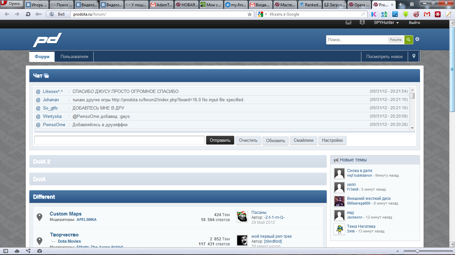Click the red asterisk extension icon

pyautogui.click(x=438, y=14)
